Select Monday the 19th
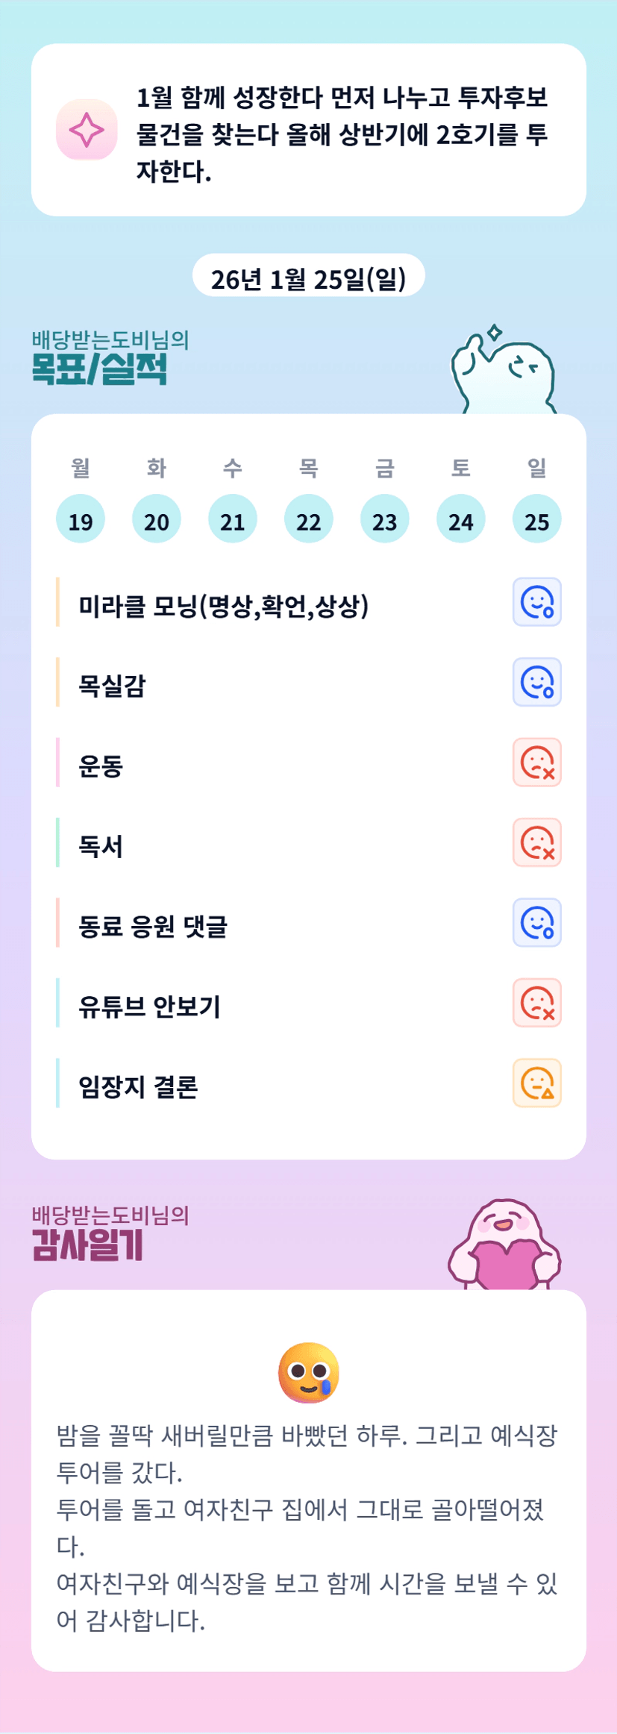 [81, 519]
